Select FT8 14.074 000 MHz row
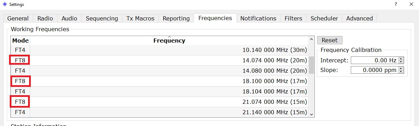The height and width of the screenshot is (126, 419). (x=159, y=60)
